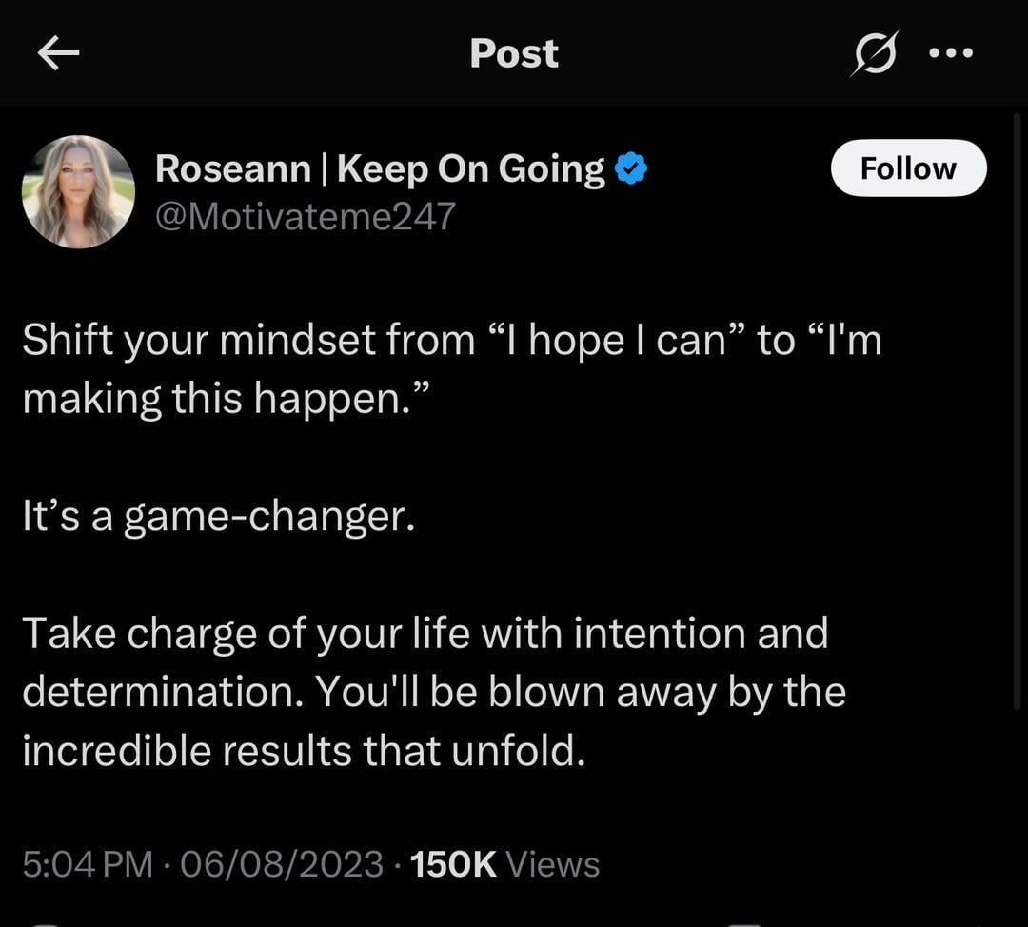
Task: Tap the back arrow icon
Action: pos(58,54)
